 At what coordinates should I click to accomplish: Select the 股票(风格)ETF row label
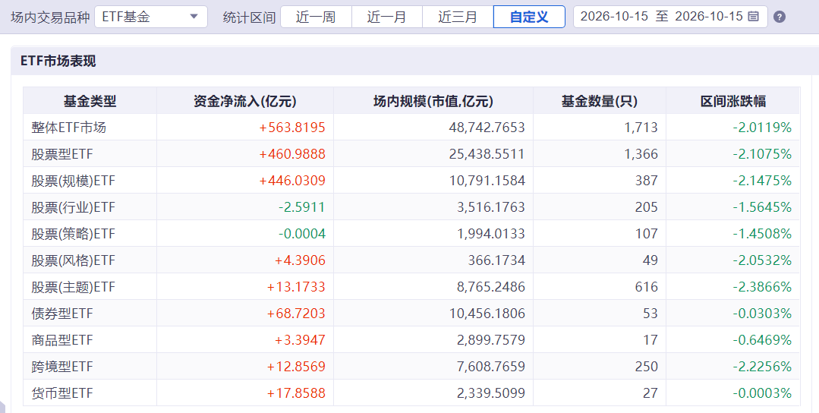point(73,260)
